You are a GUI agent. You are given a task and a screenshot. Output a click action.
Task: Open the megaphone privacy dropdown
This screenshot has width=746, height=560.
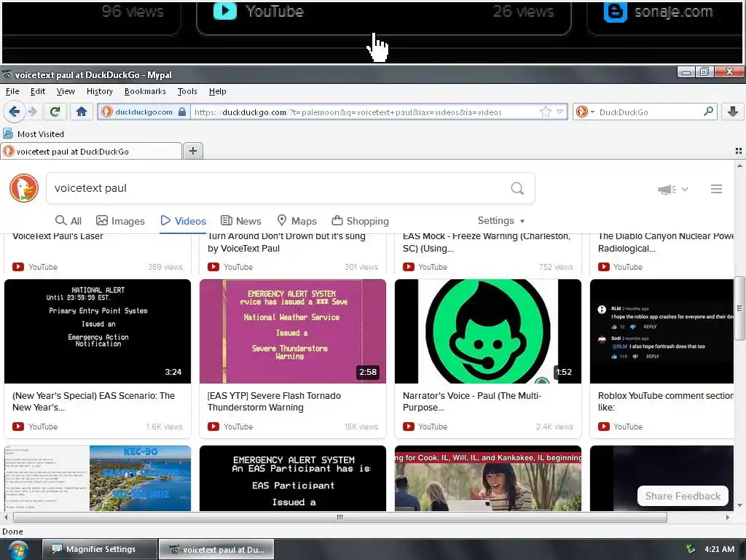pyautogui.click(x=672, y=189)
